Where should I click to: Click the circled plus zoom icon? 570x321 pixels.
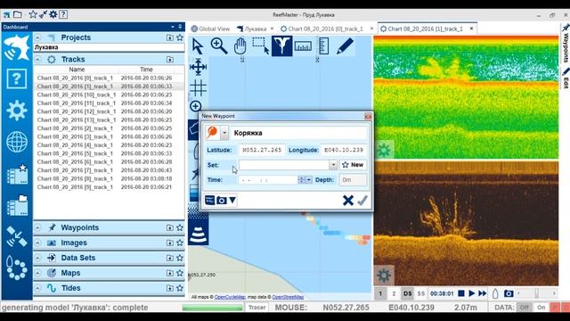pos(196,106)
